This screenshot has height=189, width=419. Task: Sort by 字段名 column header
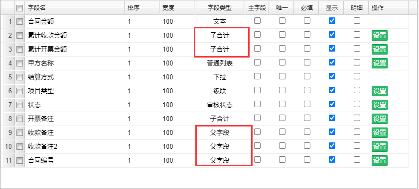pos(37,8)
